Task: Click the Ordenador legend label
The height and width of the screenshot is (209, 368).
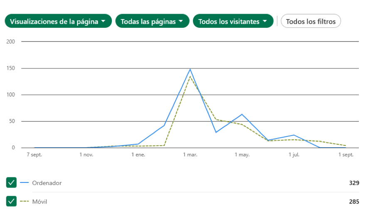Action: pyautogui.click(x=48, y=183)
